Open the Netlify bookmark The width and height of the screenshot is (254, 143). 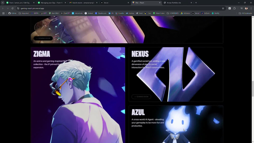coord(215,13)
